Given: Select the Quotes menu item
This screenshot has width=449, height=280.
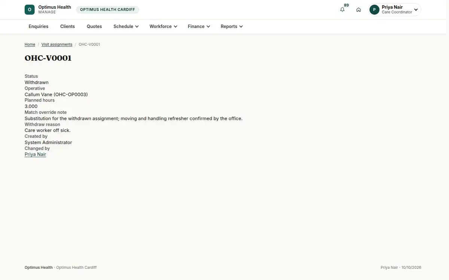Looking at the screenshot, I should tap(94, 27).
